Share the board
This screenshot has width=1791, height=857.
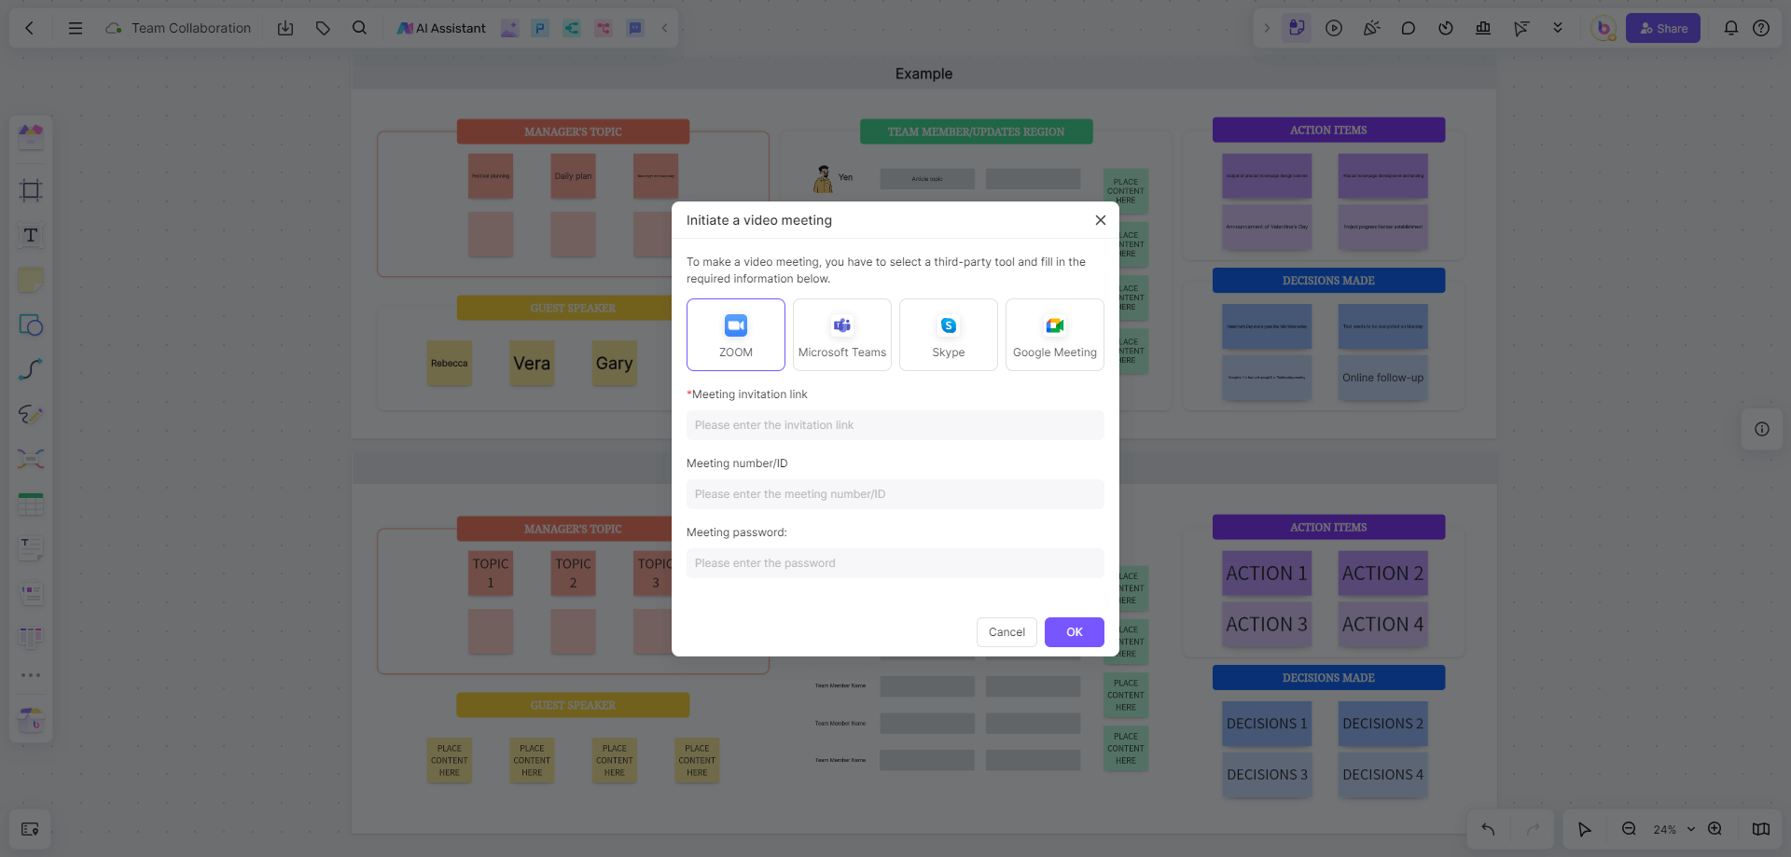1663,28
